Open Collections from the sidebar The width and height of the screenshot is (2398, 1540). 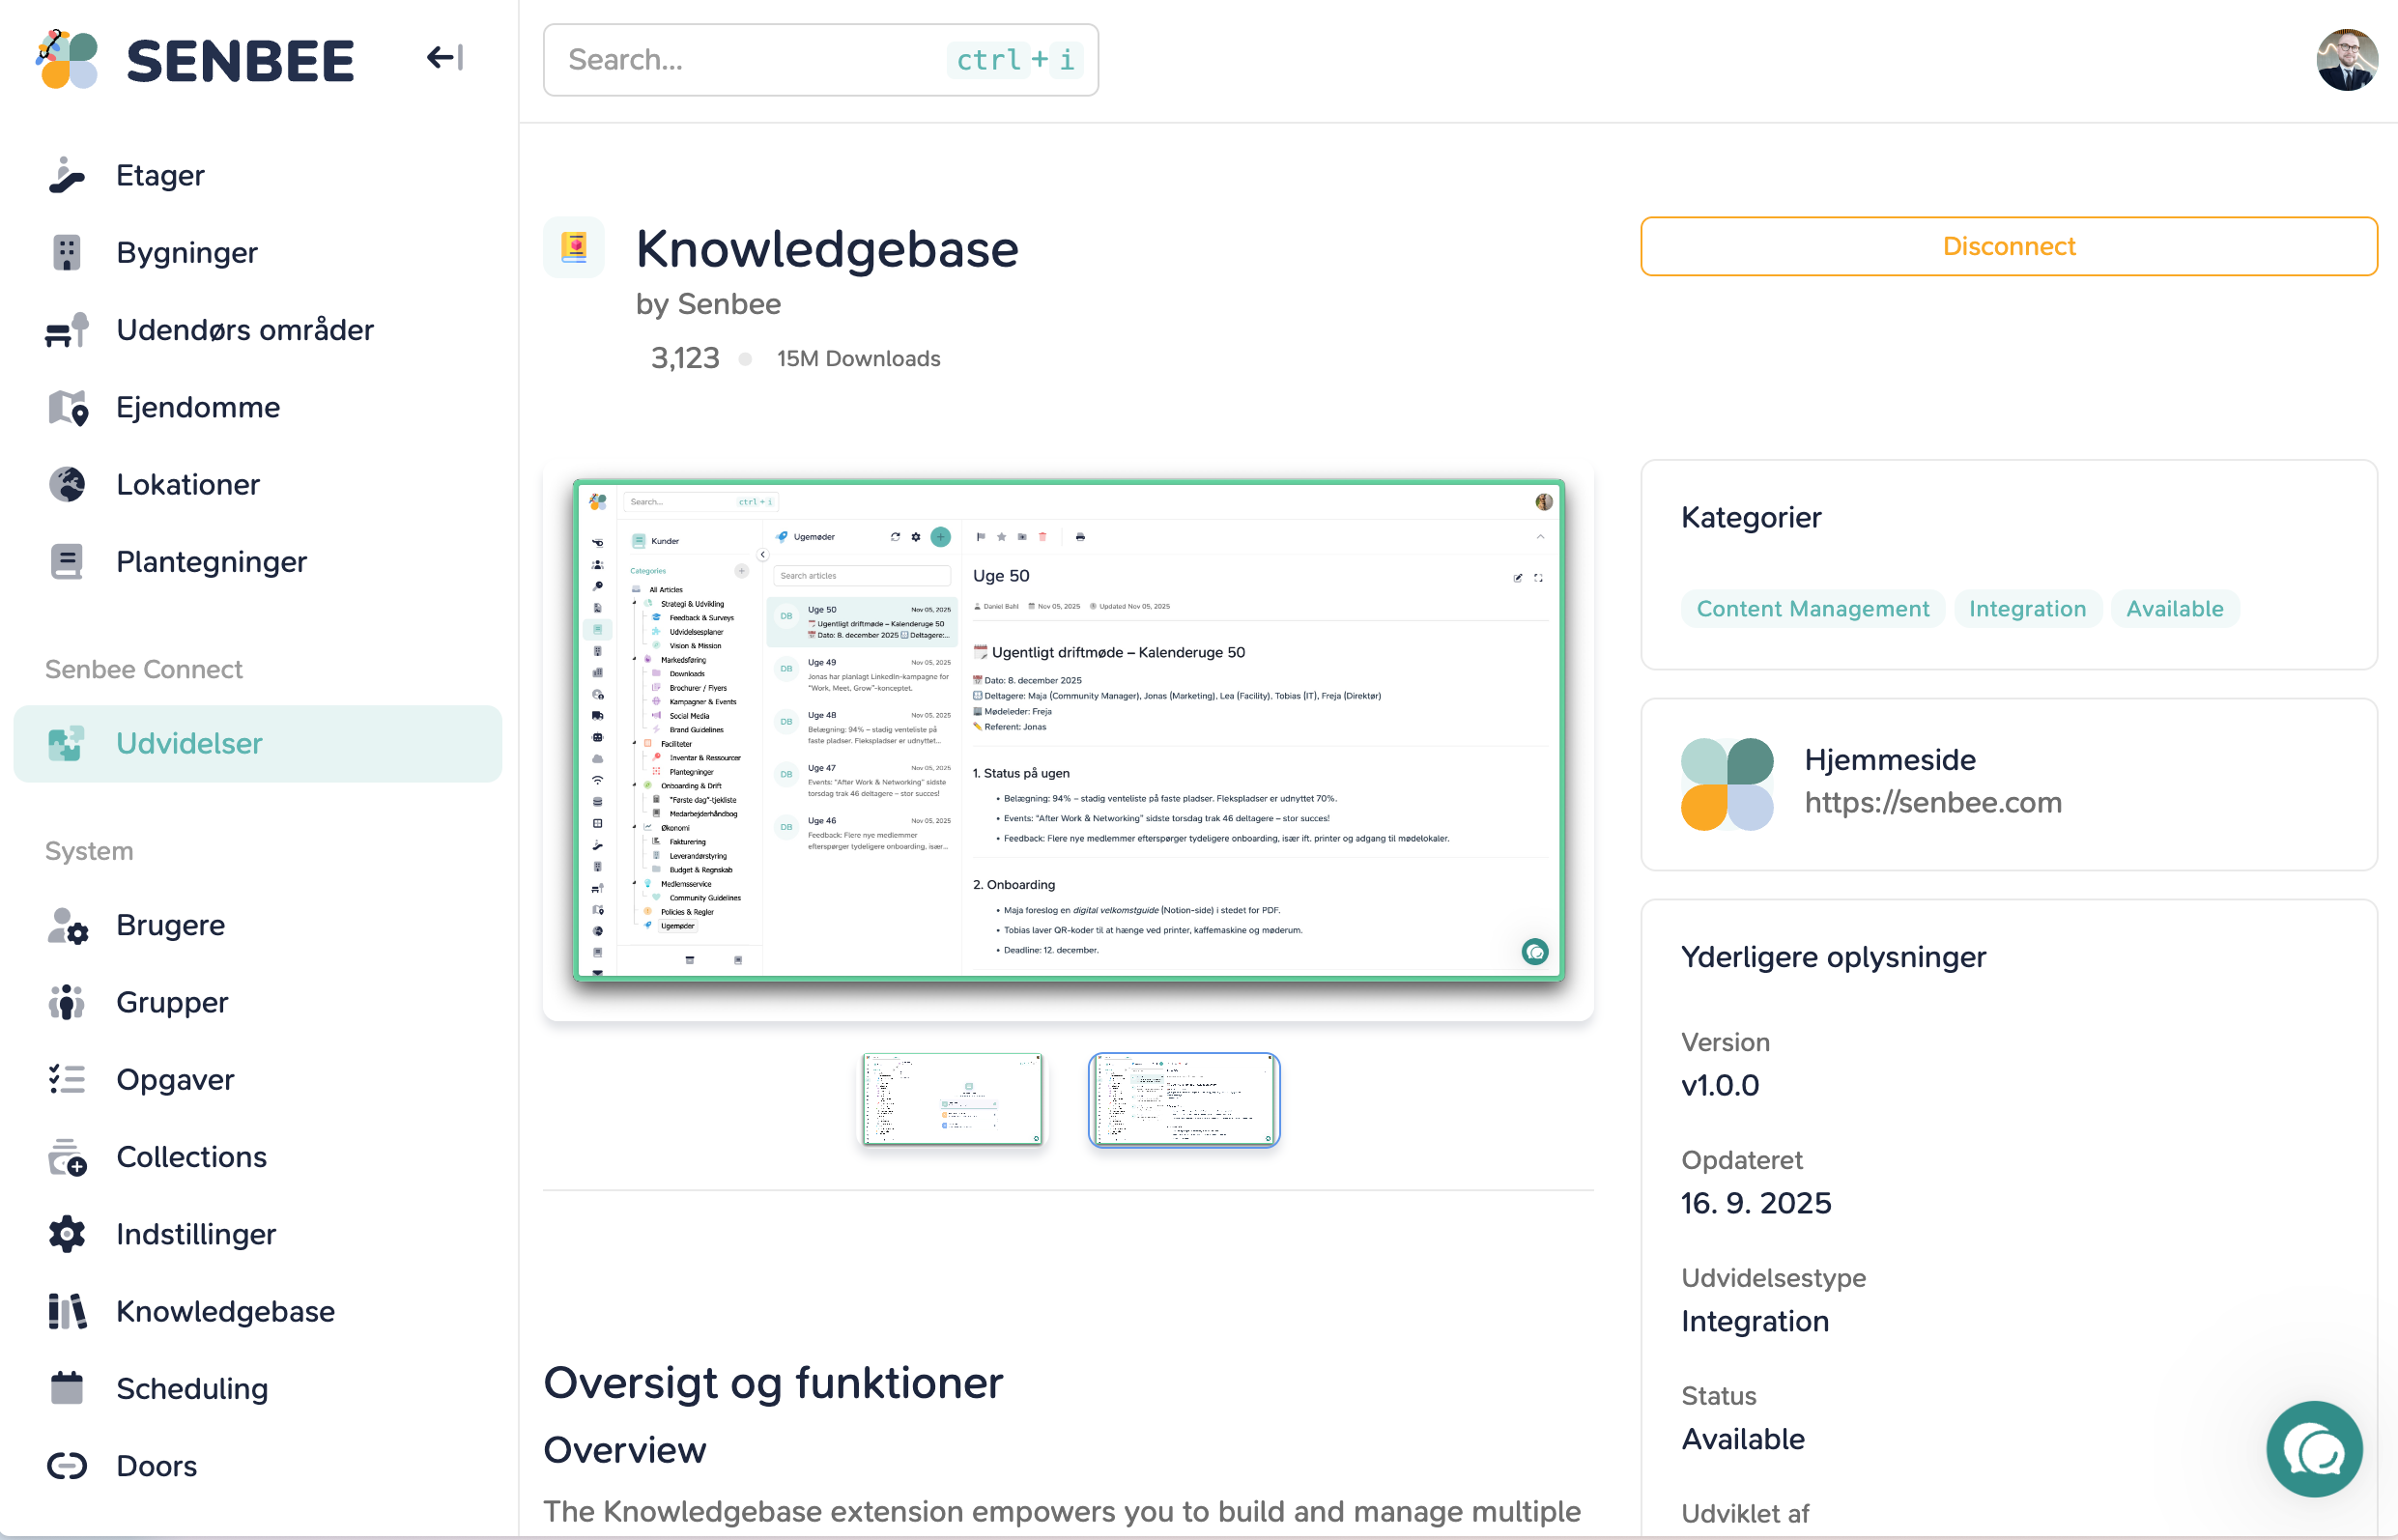pos(191,1156)
